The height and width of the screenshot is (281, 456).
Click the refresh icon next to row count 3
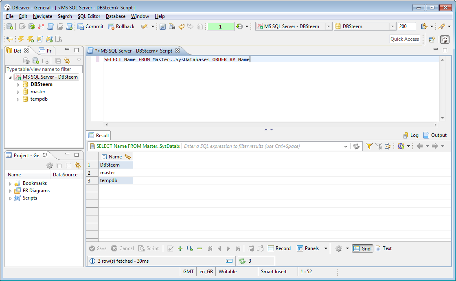[x=242, y=261]
